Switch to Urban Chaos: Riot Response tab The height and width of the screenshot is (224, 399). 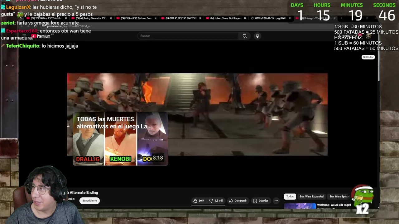(225, 18)
